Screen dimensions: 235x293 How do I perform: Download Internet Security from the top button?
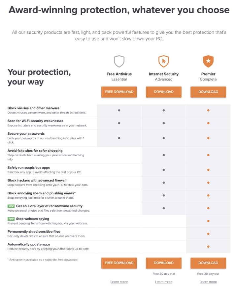[x=164, y=92]
